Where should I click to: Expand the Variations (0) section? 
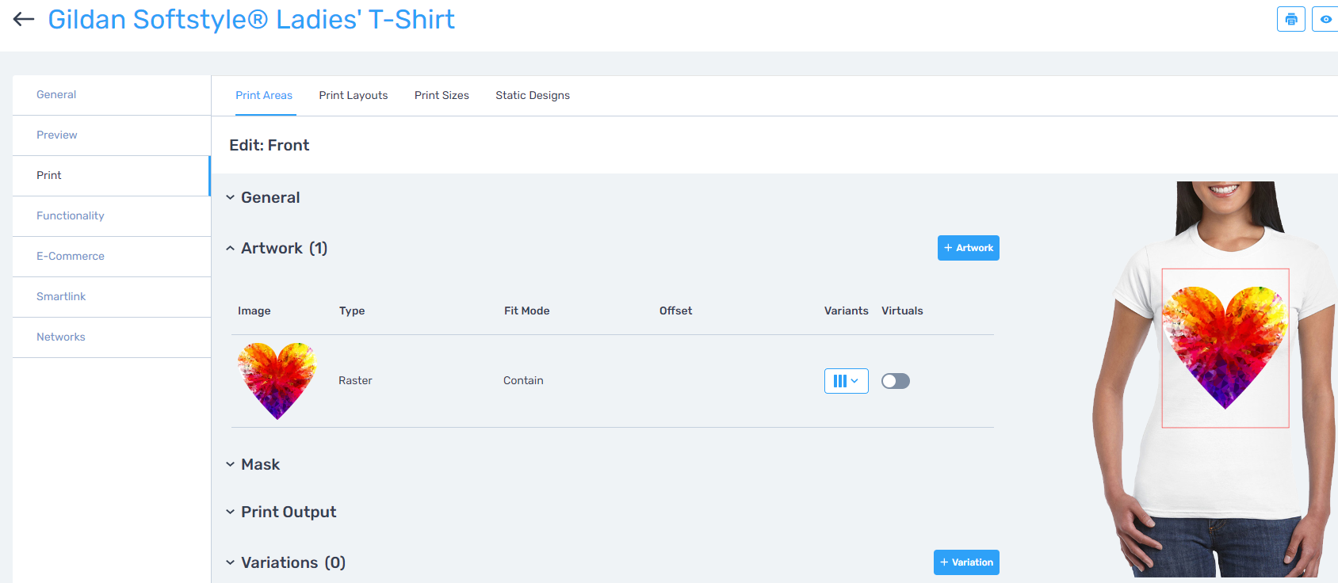tap(230, 562)
